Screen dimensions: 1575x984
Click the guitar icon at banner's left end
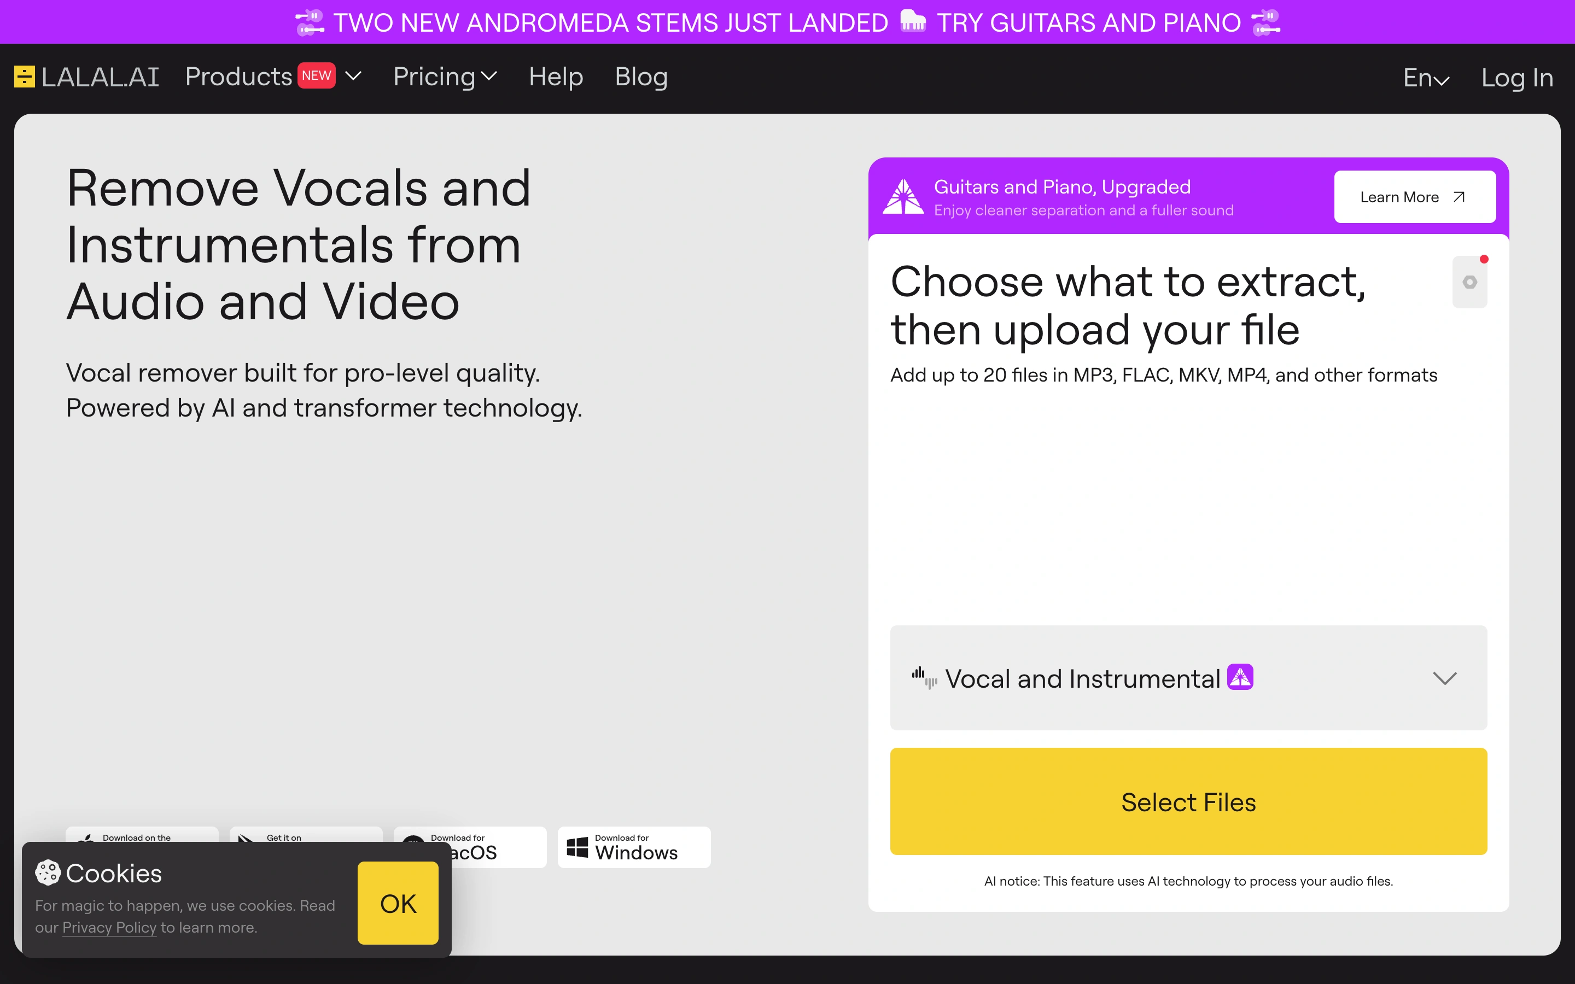click(310, 22)
